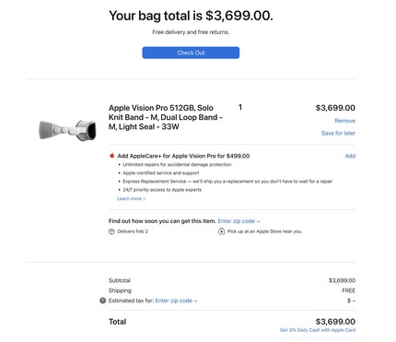Click the tax zip code chevron arrow
Viewport: 396px width, 342px height.
196,301
